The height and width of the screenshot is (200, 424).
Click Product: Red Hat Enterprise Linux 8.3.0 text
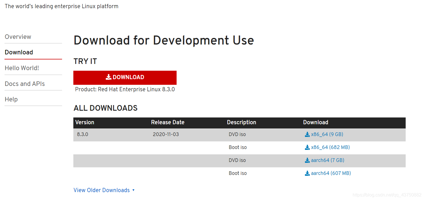(x=125, y=90)
